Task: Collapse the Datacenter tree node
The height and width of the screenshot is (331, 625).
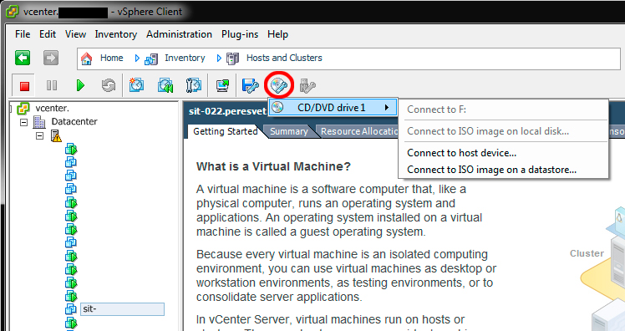Action: point(24,122)
